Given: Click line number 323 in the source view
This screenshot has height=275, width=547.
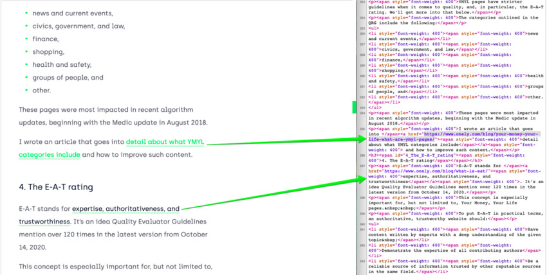Looking at the screenshot, I should coord(364,2).
